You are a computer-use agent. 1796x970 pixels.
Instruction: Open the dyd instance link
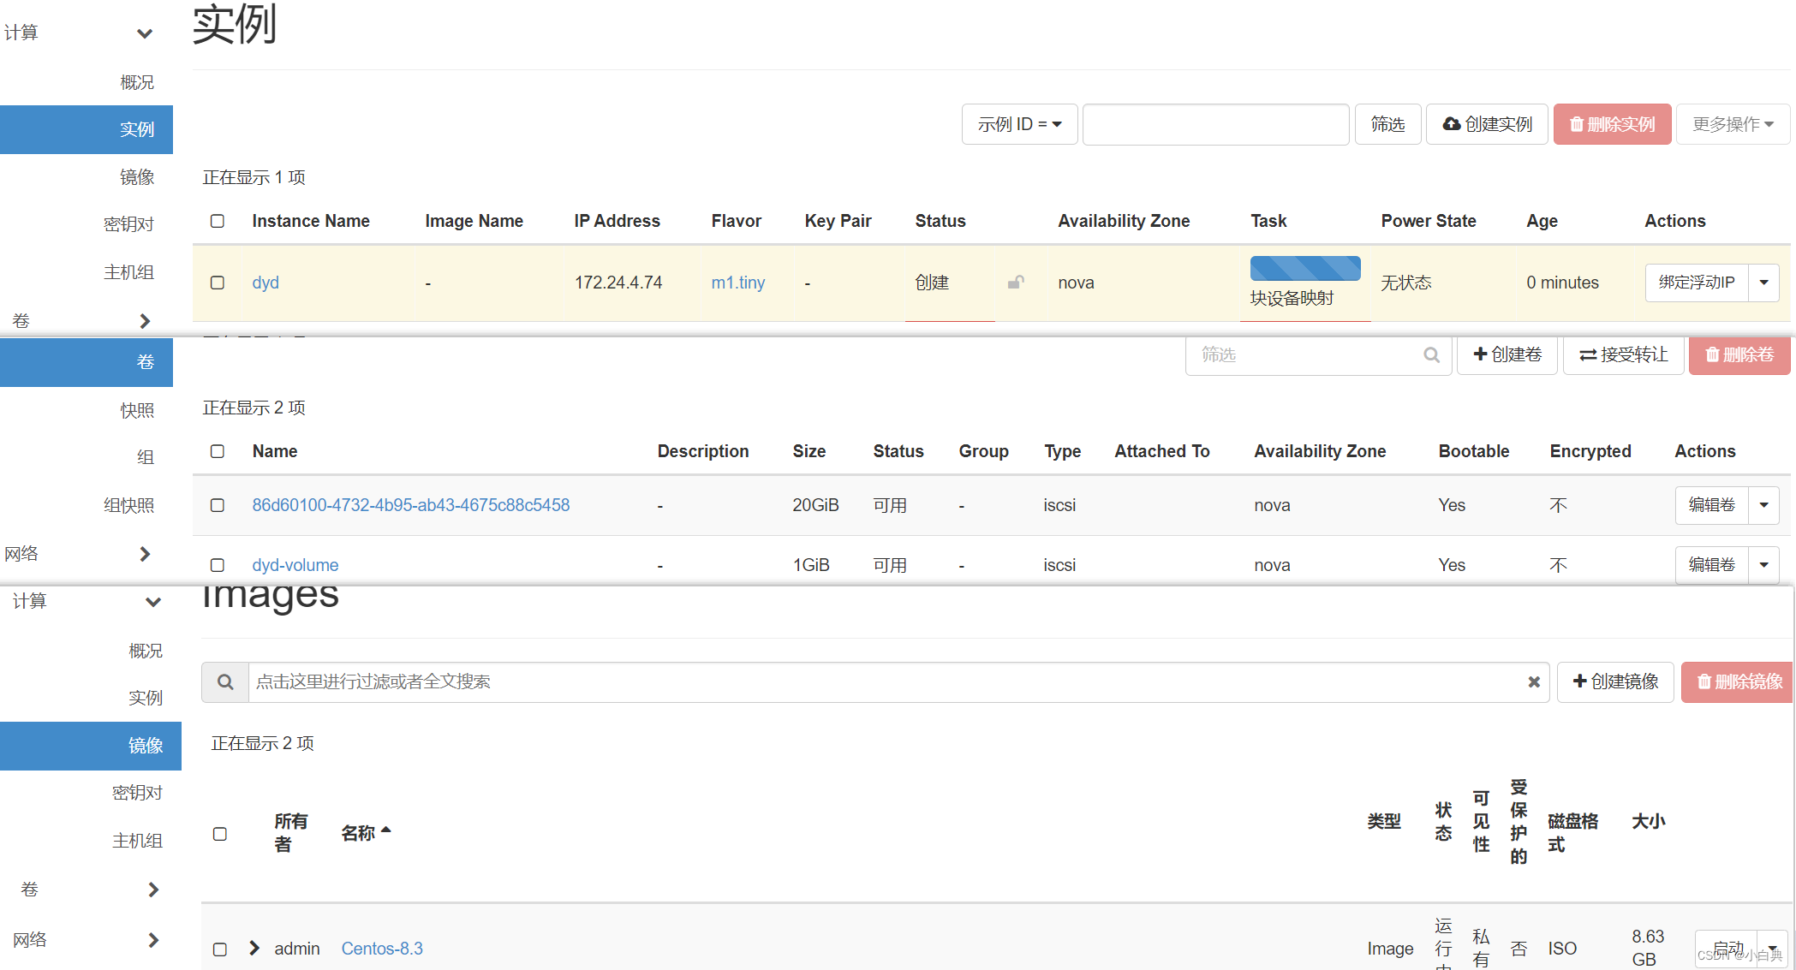pyautogui.click(x=266, y=283)
